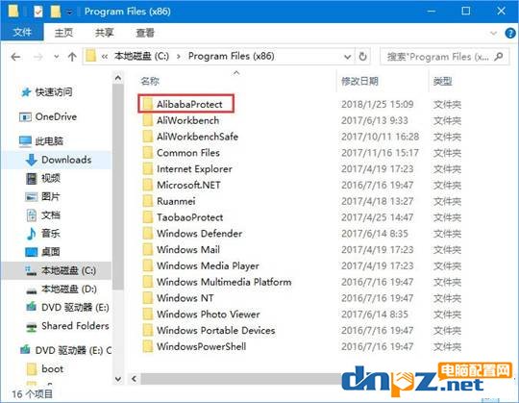Open the Help question mark icon
The width and height of the screenshot is (519, 403).
(510, 33)
